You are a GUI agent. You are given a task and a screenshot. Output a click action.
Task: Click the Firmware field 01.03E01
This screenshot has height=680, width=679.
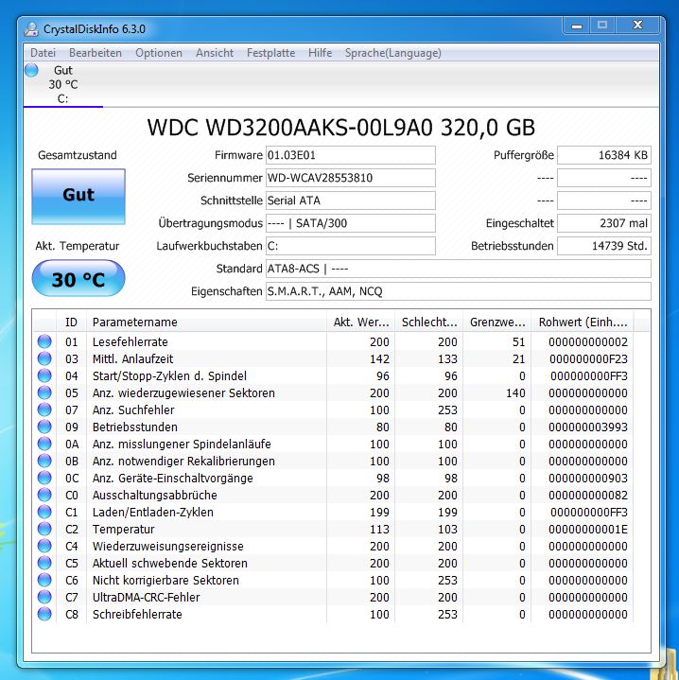point(350,155)
